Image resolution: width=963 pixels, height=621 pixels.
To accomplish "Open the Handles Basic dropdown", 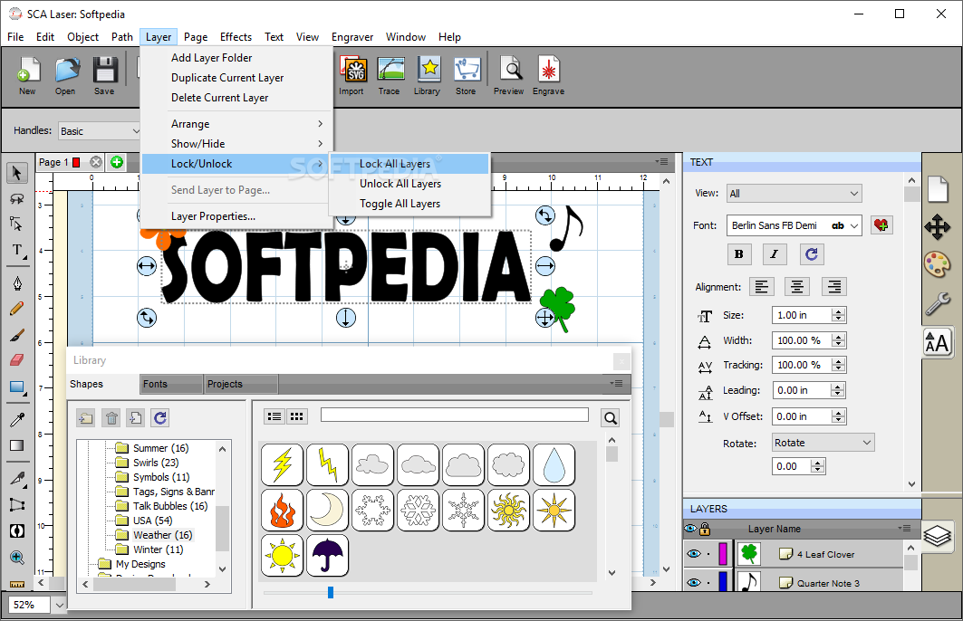I will [x=101, y=131].
